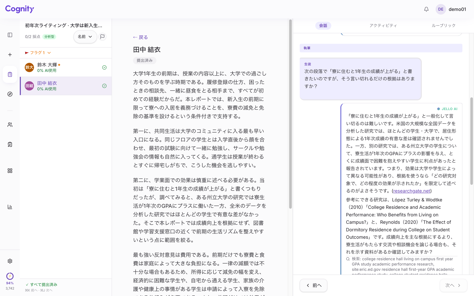Click 0% AI使用 under 鈴木 大輝
The height and width of the screenshot is (296, 474).
click(x=47, y=70)
